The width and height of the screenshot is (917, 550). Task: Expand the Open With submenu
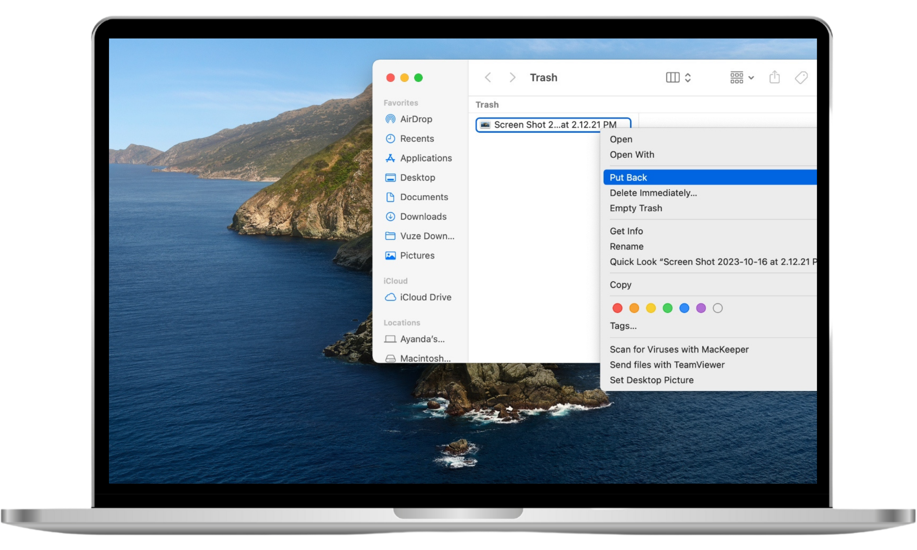point(632,154)
